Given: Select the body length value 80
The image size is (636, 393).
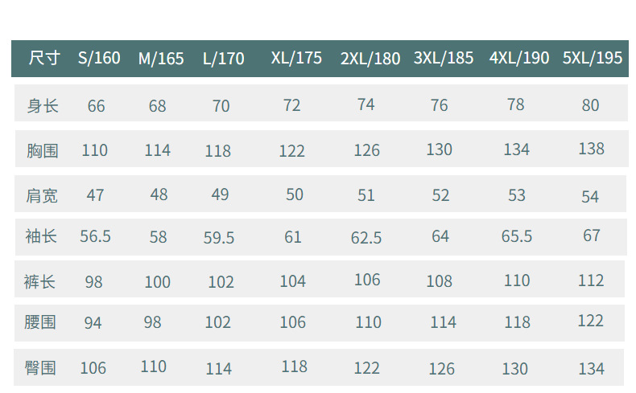Looking at the screenshot, I should 590,105.
